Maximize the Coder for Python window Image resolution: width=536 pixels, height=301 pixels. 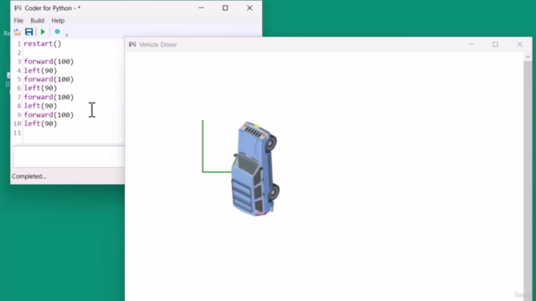(225, 8)
